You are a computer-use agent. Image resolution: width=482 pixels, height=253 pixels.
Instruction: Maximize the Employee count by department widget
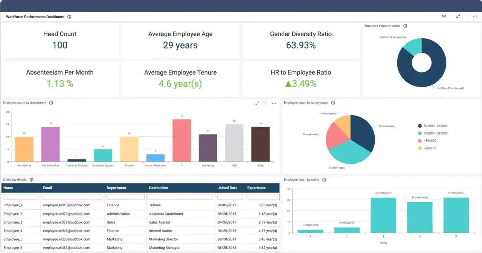coord(257,103)
